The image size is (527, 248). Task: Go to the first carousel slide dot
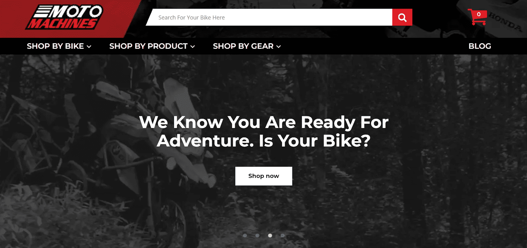[245, 235]
